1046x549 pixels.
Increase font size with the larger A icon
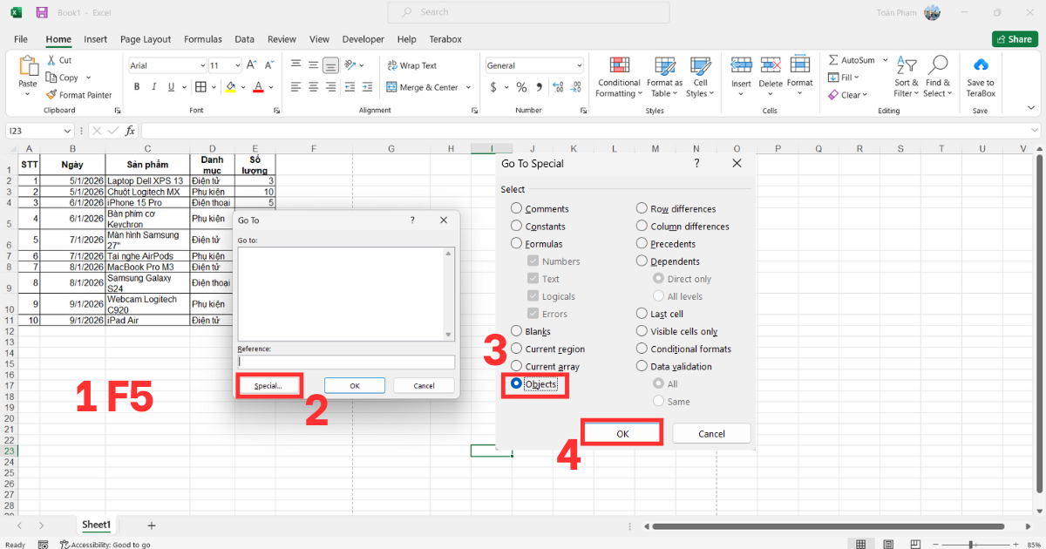coord(252,65)
